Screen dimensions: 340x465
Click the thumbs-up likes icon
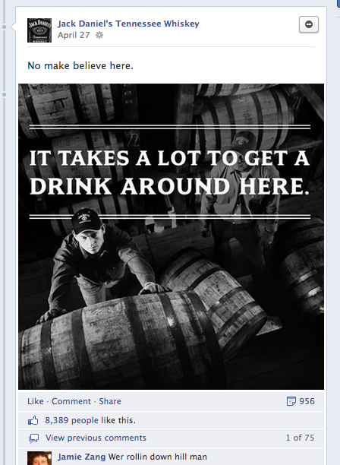tap(33, 420)
